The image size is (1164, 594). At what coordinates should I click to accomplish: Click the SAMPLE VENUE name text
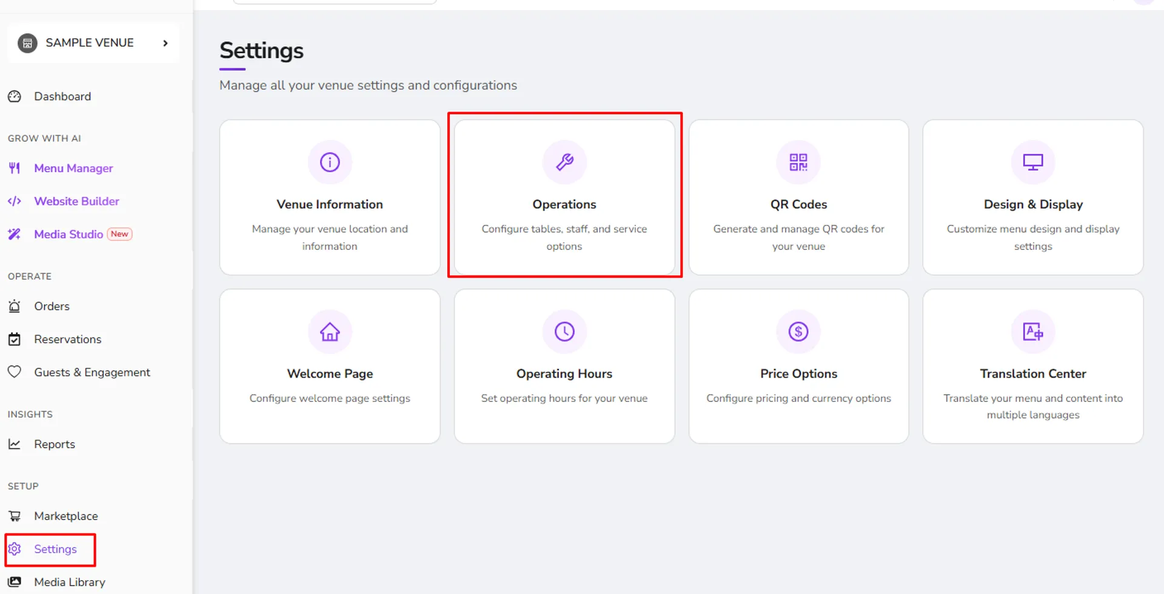click(90, 43)
